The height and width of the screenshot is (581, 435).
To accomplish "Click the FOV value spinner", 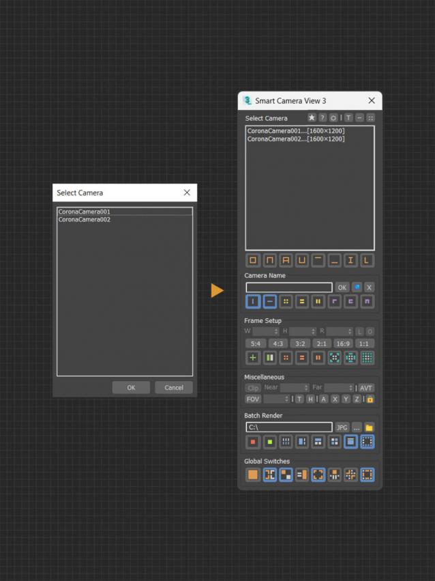I will (276, 399).
